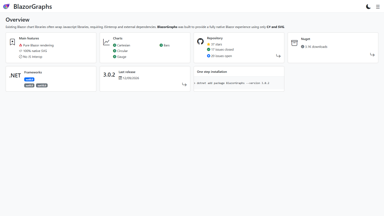Screen dimensions: 384x216
Task: Click the line chart icon in Charts card
Action: pos(106,42)
